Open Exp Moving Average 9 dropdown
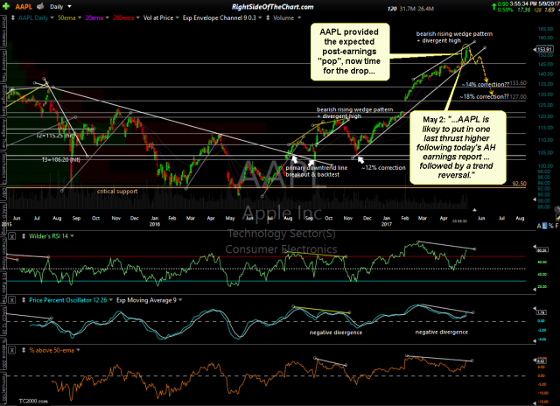 (x=180, y=300)
